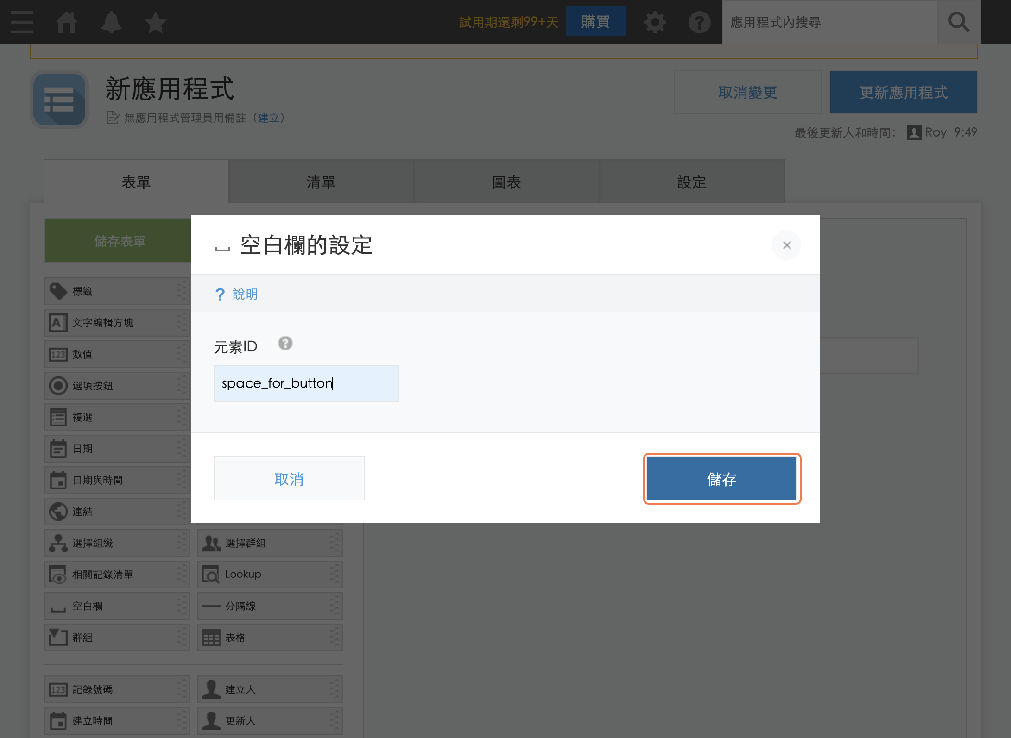Viewport: 1011px width, 738px height.
Task: Select the 標籤 label field item
Action: [x=117, y=291]
